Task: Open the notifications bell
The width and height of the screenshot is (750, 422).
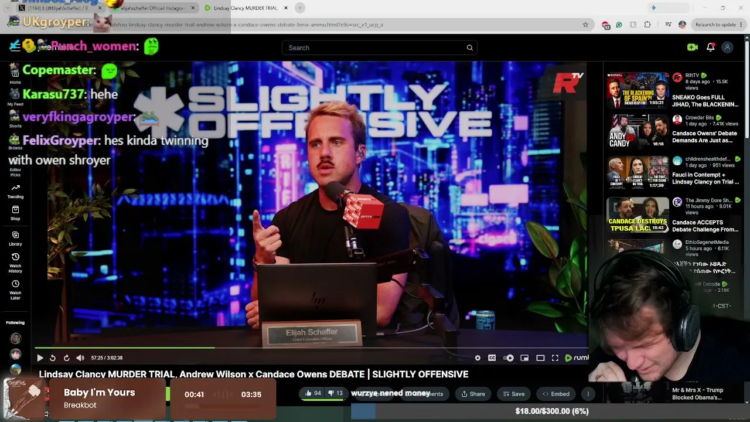Action: 710,47
